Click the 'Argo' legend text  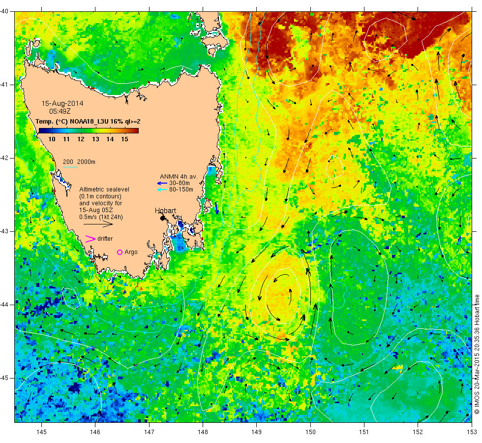click(131, 252)
